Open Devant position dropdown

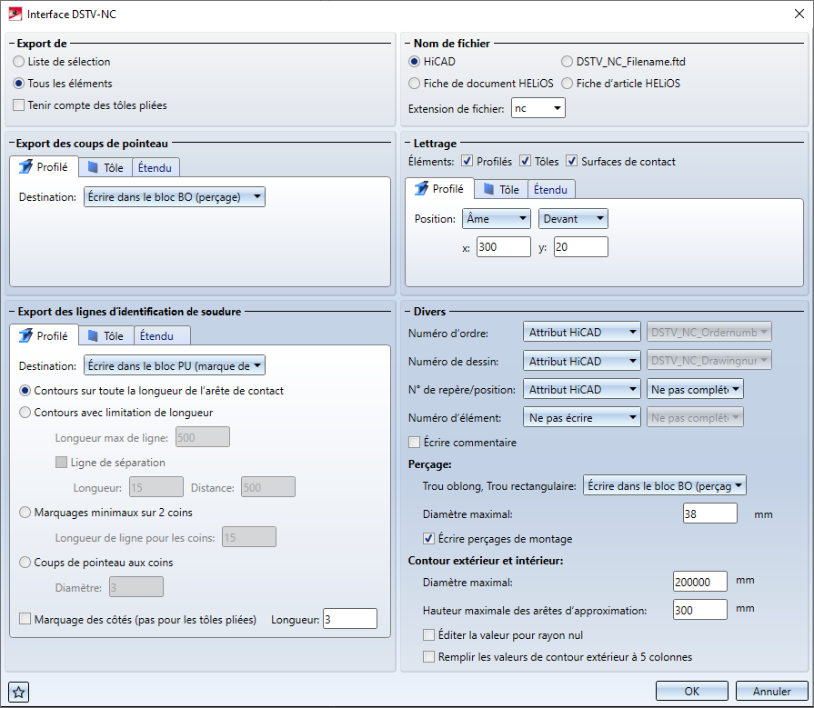click(x=573, y=219)
